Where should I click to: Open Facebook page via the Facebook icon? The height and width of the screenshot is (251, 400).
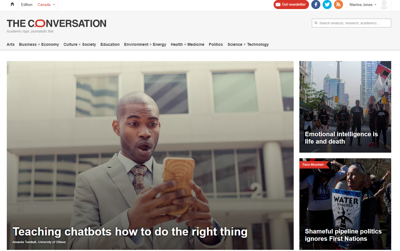click(x=316, y=5)
